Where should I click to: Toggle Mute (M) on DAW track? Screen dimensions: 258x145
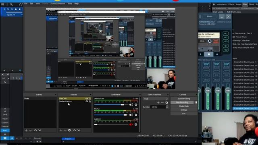[x=8, y=9]
